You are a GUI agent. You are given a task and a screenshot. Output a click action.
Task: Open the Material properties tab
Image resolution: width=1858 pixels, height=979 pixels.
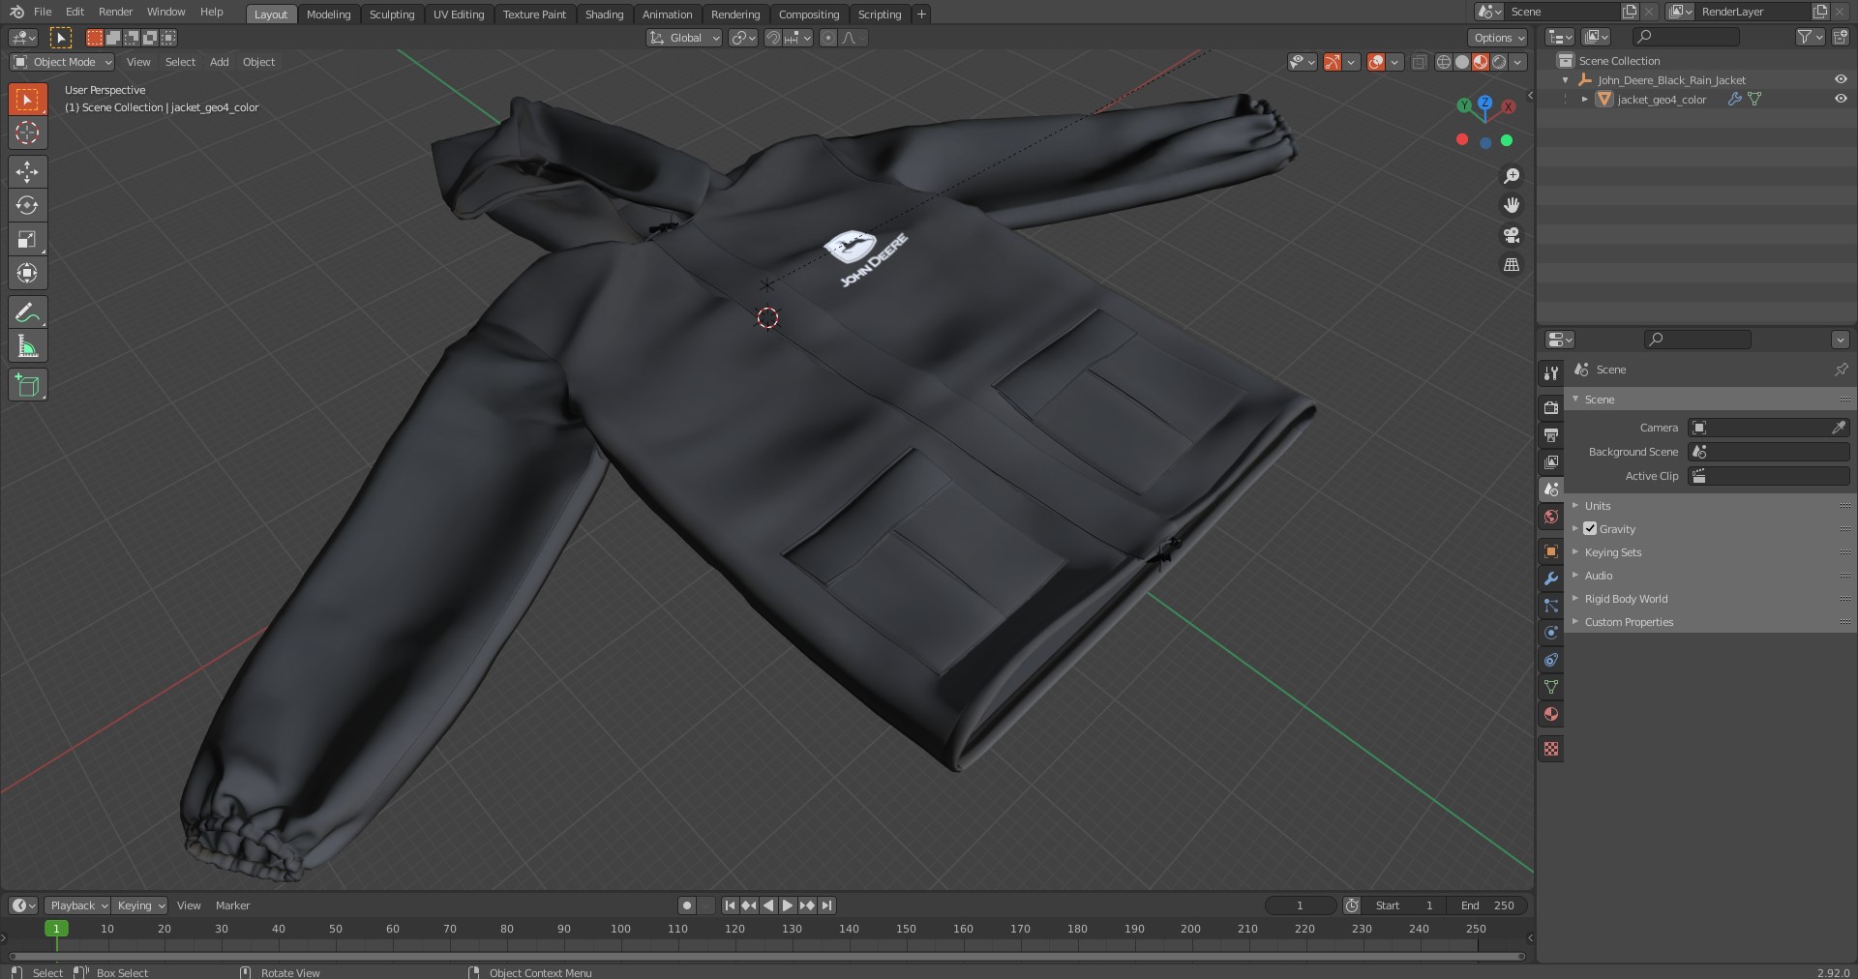click(1551, 714)
